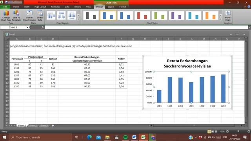Choose the red chart style

coord(142,16)
